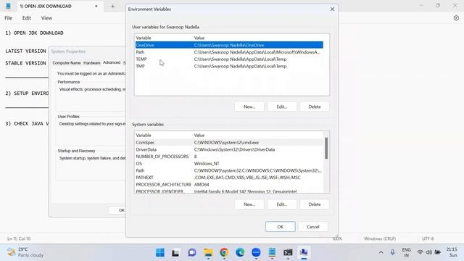Click New under User variables
The height and width of the screenshot is (261, 464).
tap(249, 107)
